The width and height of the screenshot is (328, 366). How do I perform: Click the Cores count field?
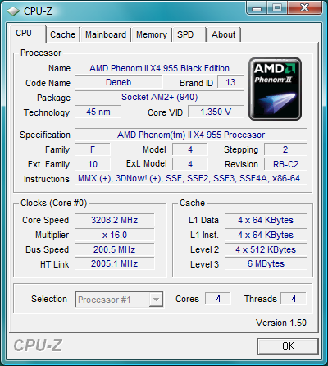point(218,299)
